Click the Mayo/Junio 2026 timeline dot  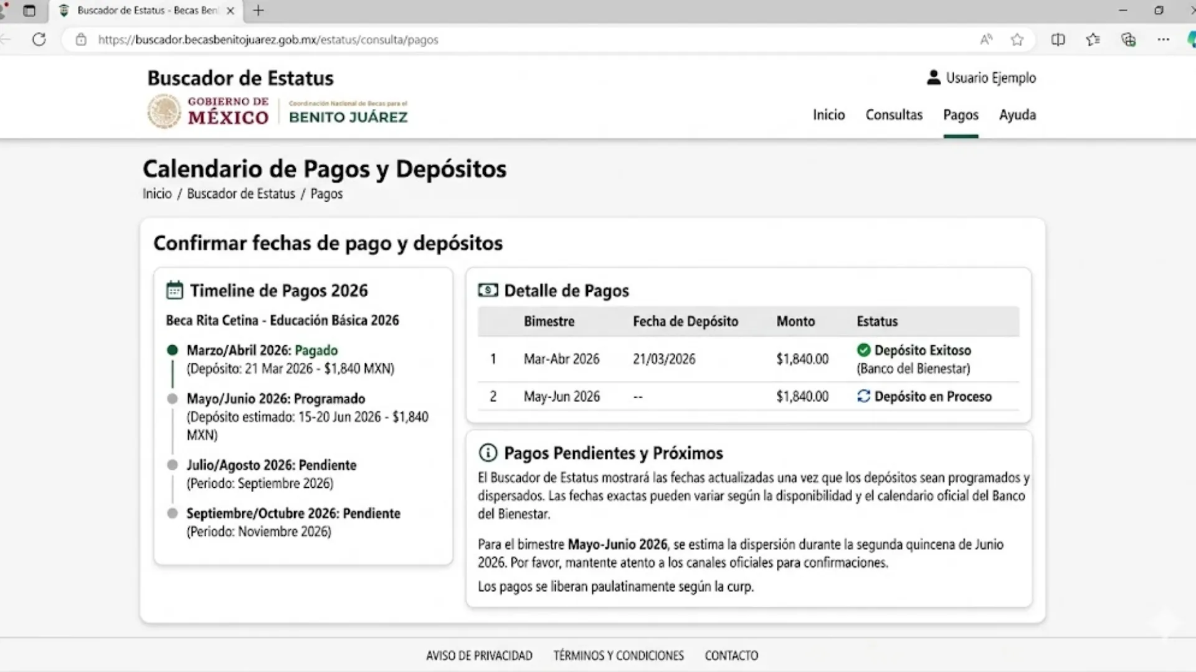(x=173, y=399)
